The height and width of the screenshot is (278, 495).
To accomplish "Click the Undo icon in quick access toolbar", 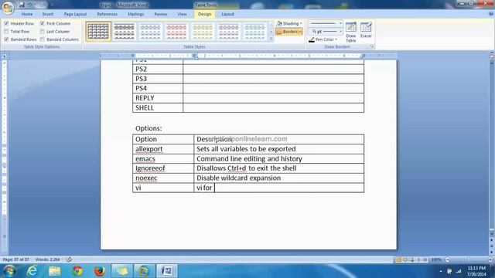I will 29,5.
